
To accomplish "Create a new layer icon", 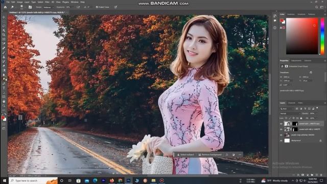I will point(317,175).
